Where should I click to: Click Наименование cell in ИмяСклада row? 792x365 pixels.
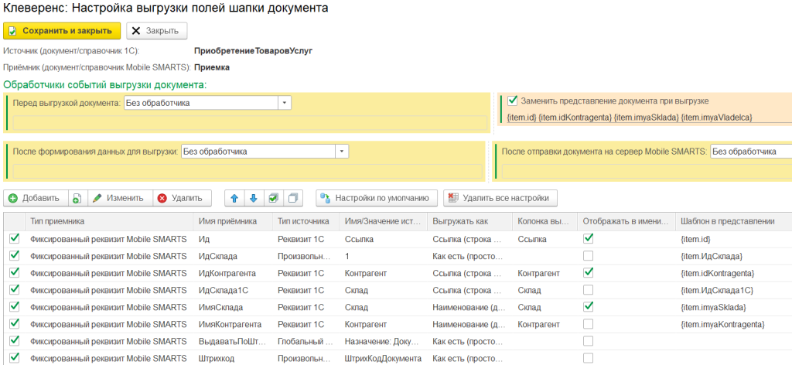[x=469, y=307]
